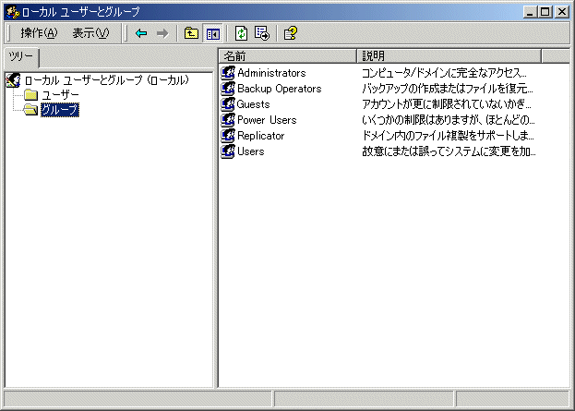Click the Users group icon
The width and height of the screenshot is (575, 411).
[x=228, y=151]
